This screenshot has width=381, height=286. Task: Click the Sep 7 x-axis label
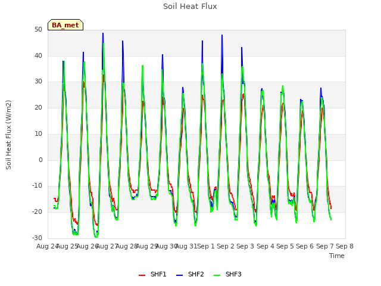click(325, 246)
